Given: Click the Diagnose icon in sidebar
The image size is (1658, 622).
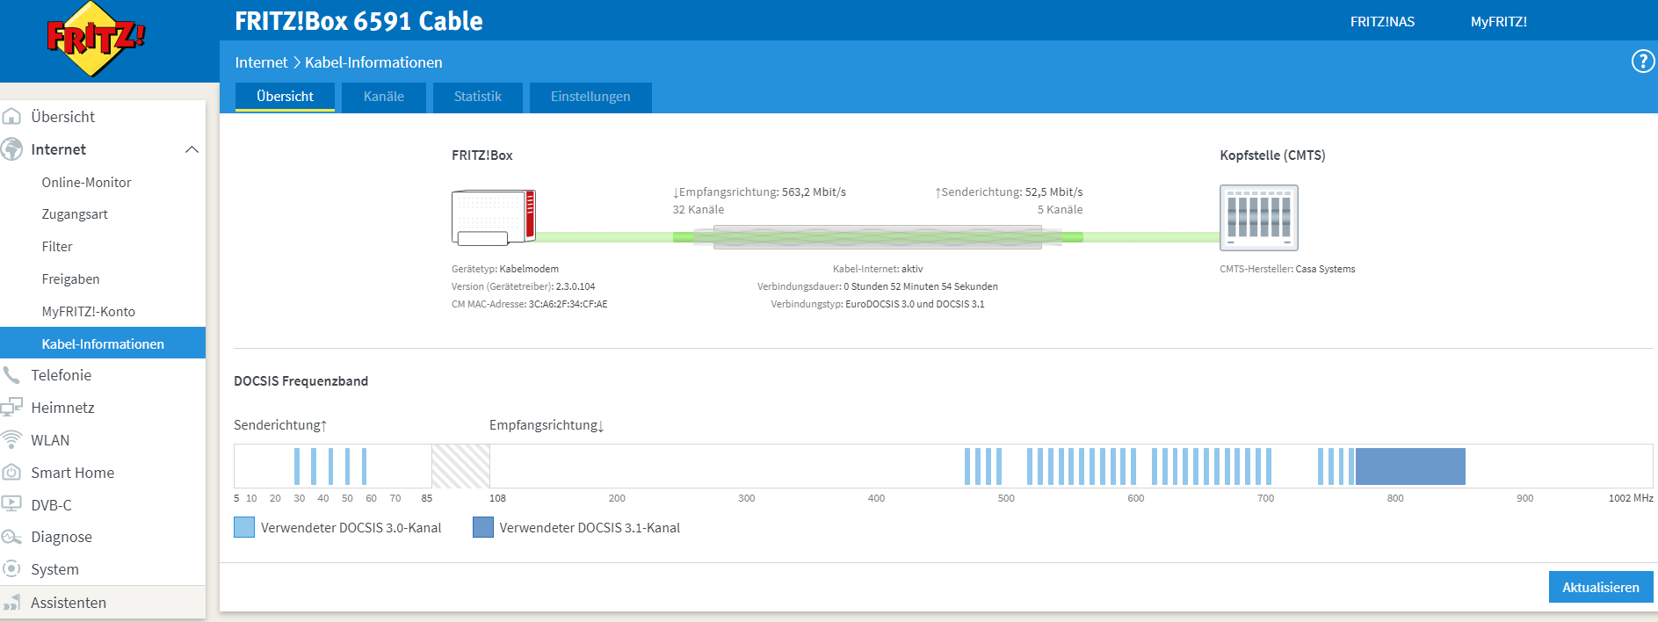Looking at the screenshot, I should click(11, 537).
